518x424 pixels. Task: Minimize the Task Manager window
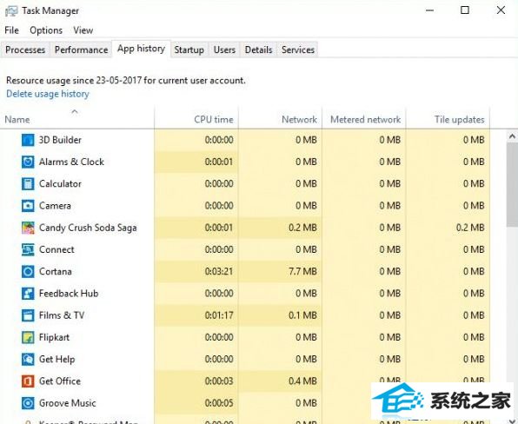point(429,10)
